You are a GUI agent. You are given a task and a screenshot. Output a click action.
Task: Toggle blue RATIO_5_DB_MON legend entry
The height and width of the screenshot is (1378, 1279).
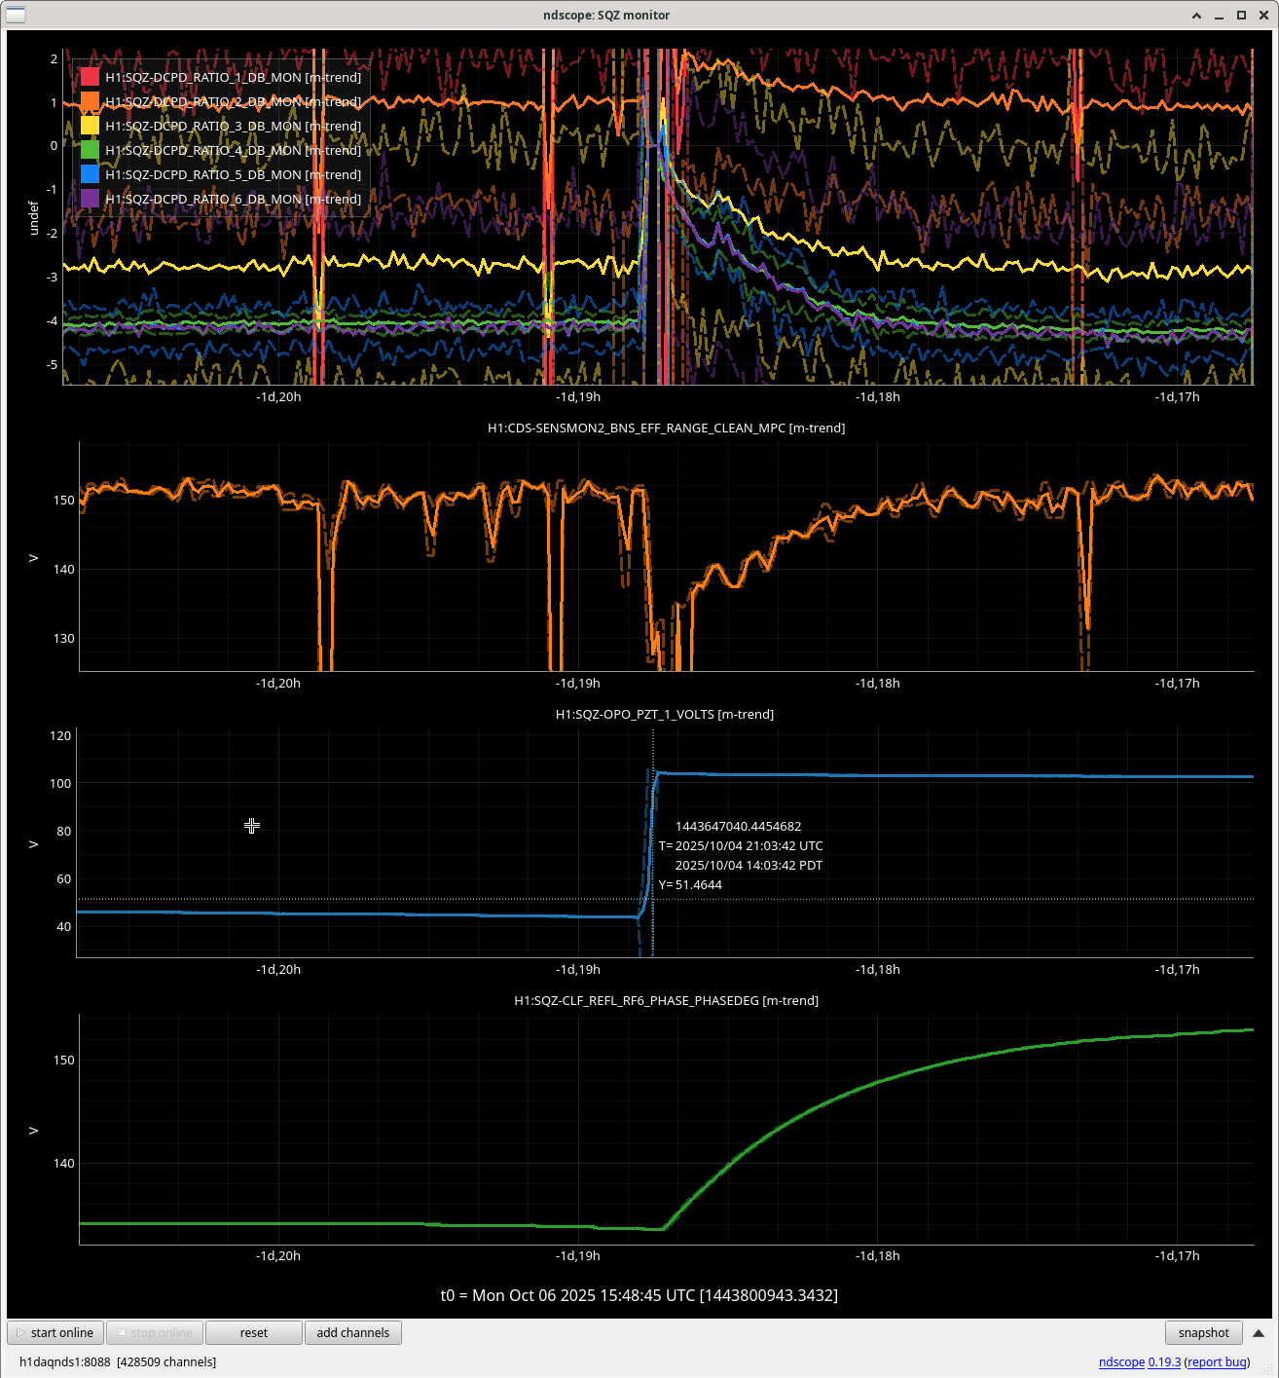pos(233,174)
